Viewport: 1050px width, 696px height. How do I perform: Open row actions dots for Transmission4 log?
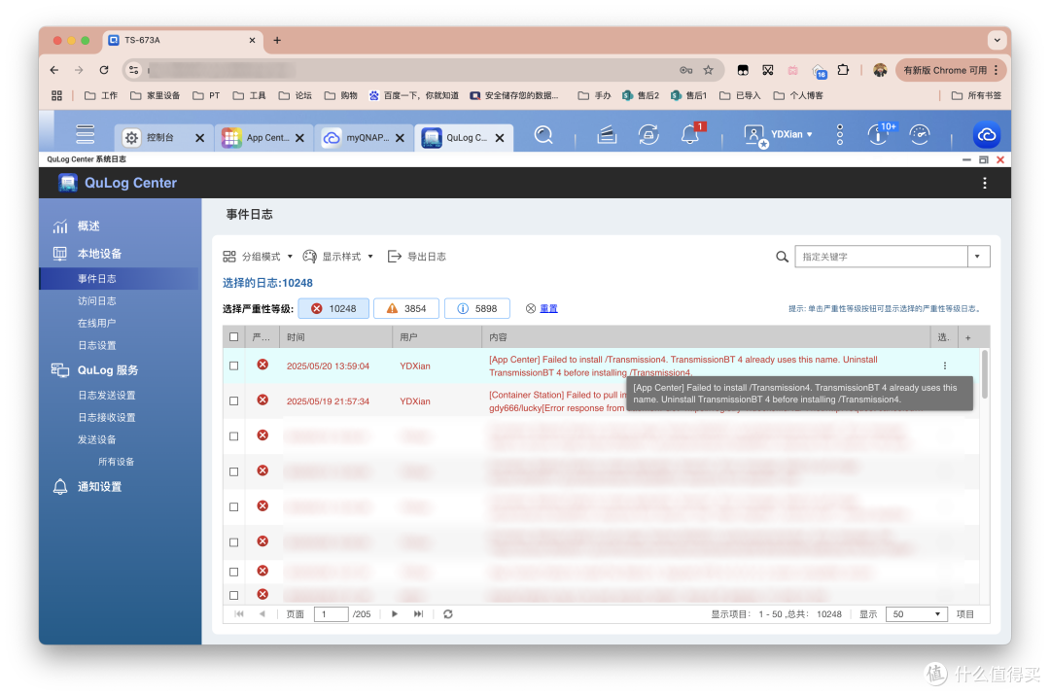click(944, 365)
